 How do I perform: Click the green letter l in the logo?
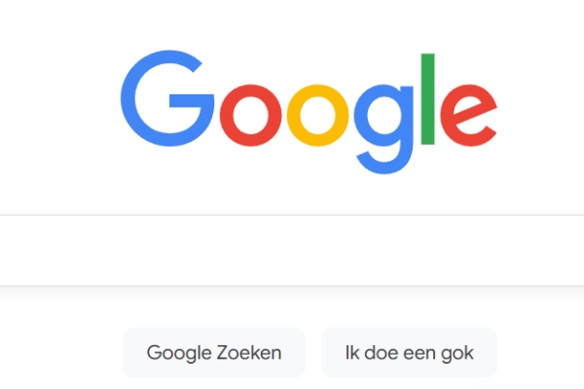[x=427, y=99]
